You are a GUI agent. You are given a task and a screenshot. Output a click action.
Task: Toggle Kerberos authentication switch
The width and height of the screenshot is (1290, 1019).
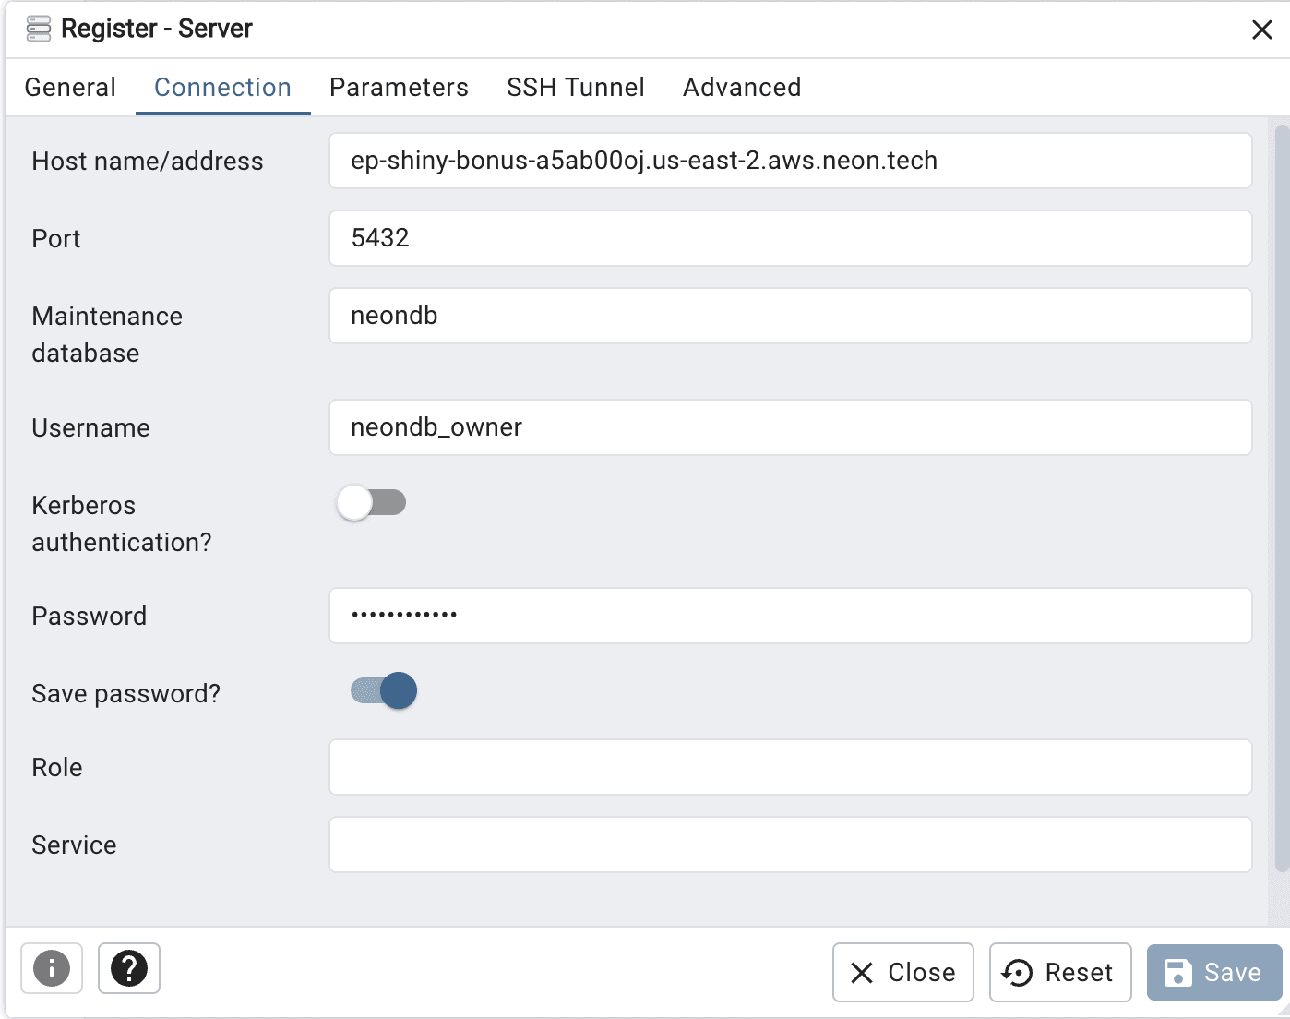[x=372, y=503]
